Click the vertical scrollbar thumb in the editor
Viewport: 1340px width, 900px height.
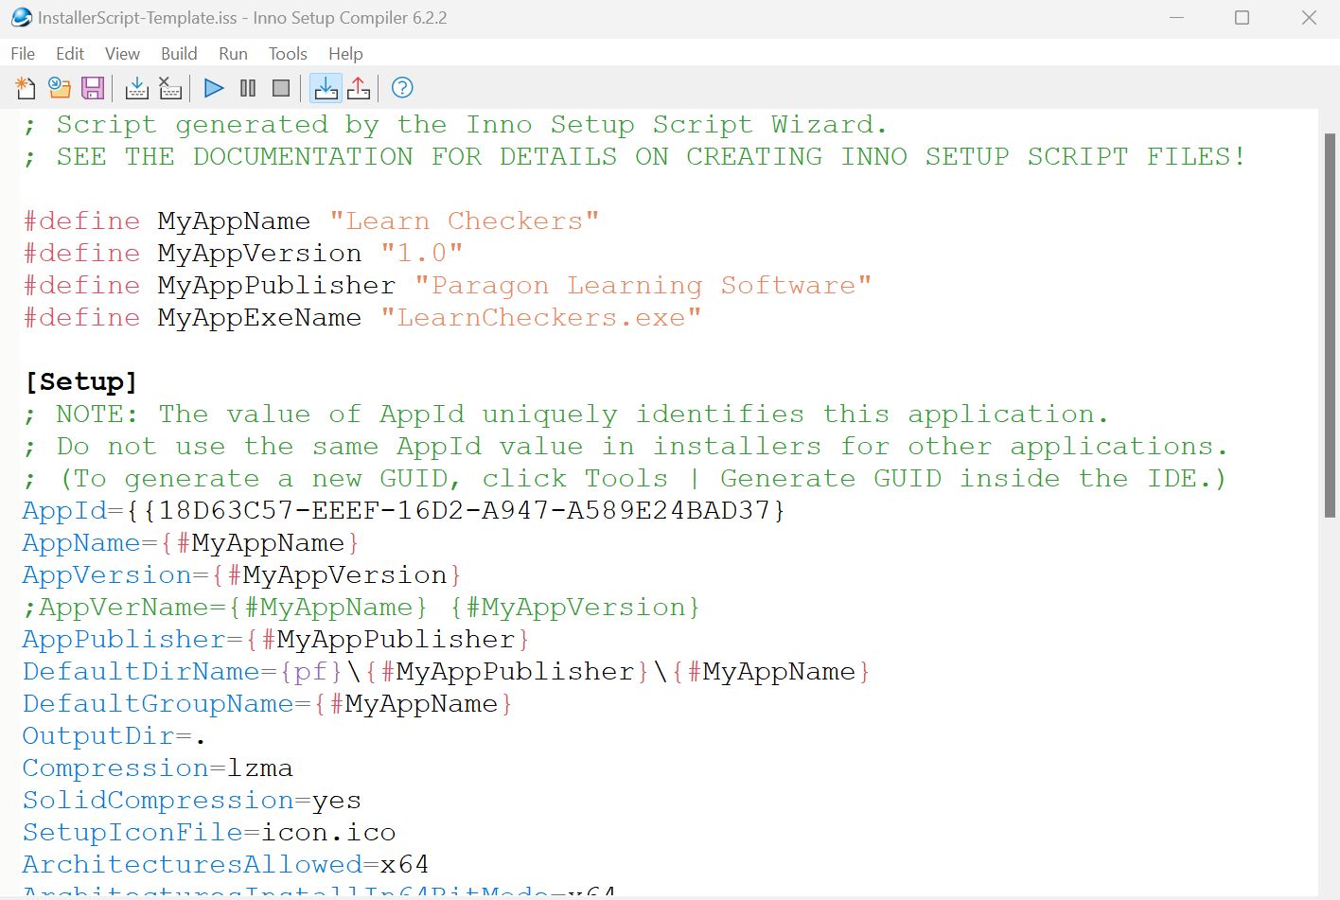point(1330,326)
